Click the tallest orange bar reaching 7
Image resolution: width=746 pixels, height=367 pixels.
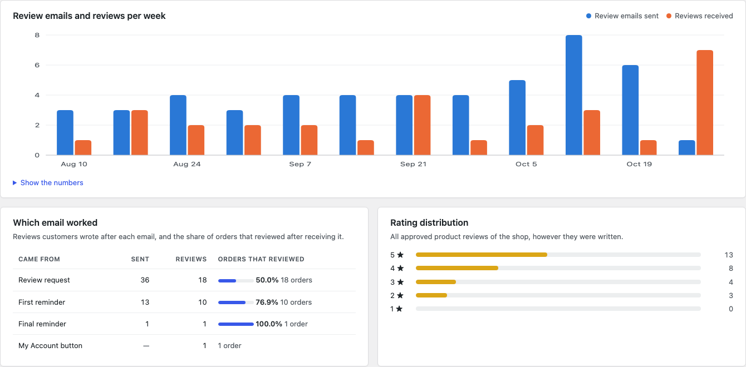(x=705, y=103)
